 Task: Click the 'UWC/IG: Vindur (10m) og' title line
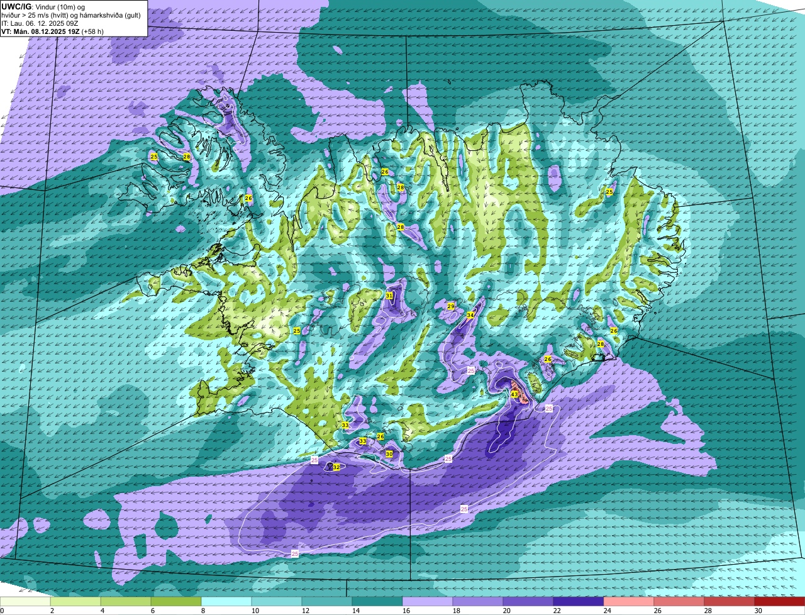(x=43, y=6)
